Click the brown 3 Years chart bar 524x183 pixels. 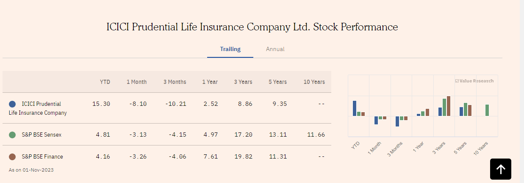(449, 106)
